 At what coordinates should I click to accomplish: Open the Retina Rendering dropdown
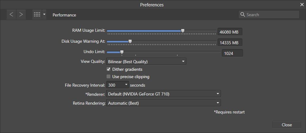click(163, 103)
